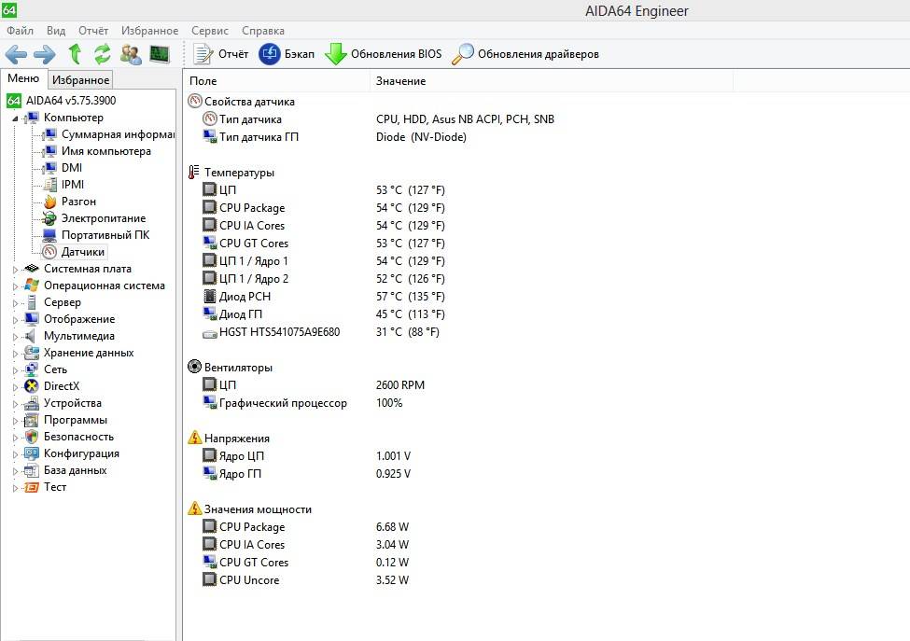Open Обновления драйверов toolbar button
The image size is (910, 641).
(525, 54)
